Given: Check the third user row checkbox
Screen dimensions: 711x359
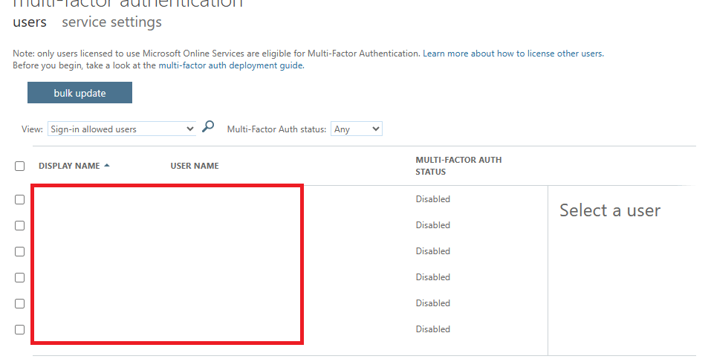Looking at the screenshot, I should 19,251.
